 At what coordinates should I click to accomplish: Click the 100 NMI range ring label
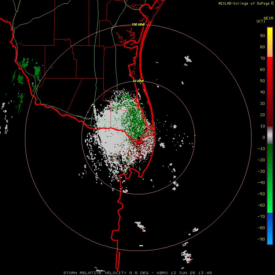click(x=138, y=24)
